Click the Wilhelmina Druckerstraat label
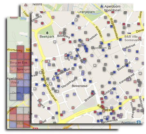The image size is (146, 134). 49,85
